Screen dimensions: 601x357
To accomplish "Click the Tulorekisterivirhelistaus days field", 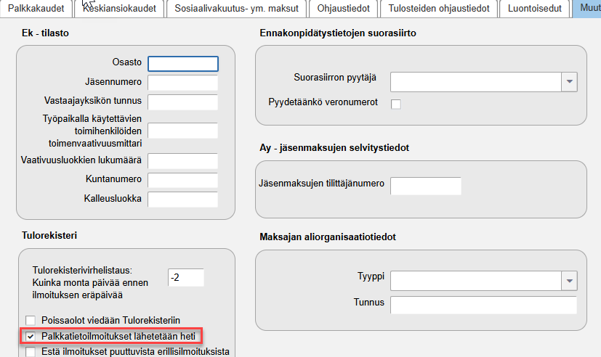I will 186,277.
